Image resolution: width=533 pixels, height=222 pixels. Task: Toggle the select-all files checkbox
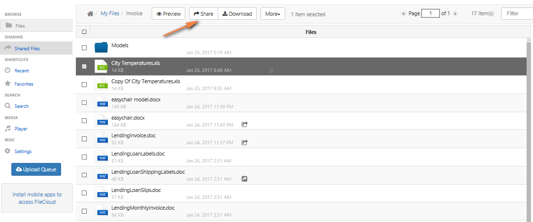84,32
